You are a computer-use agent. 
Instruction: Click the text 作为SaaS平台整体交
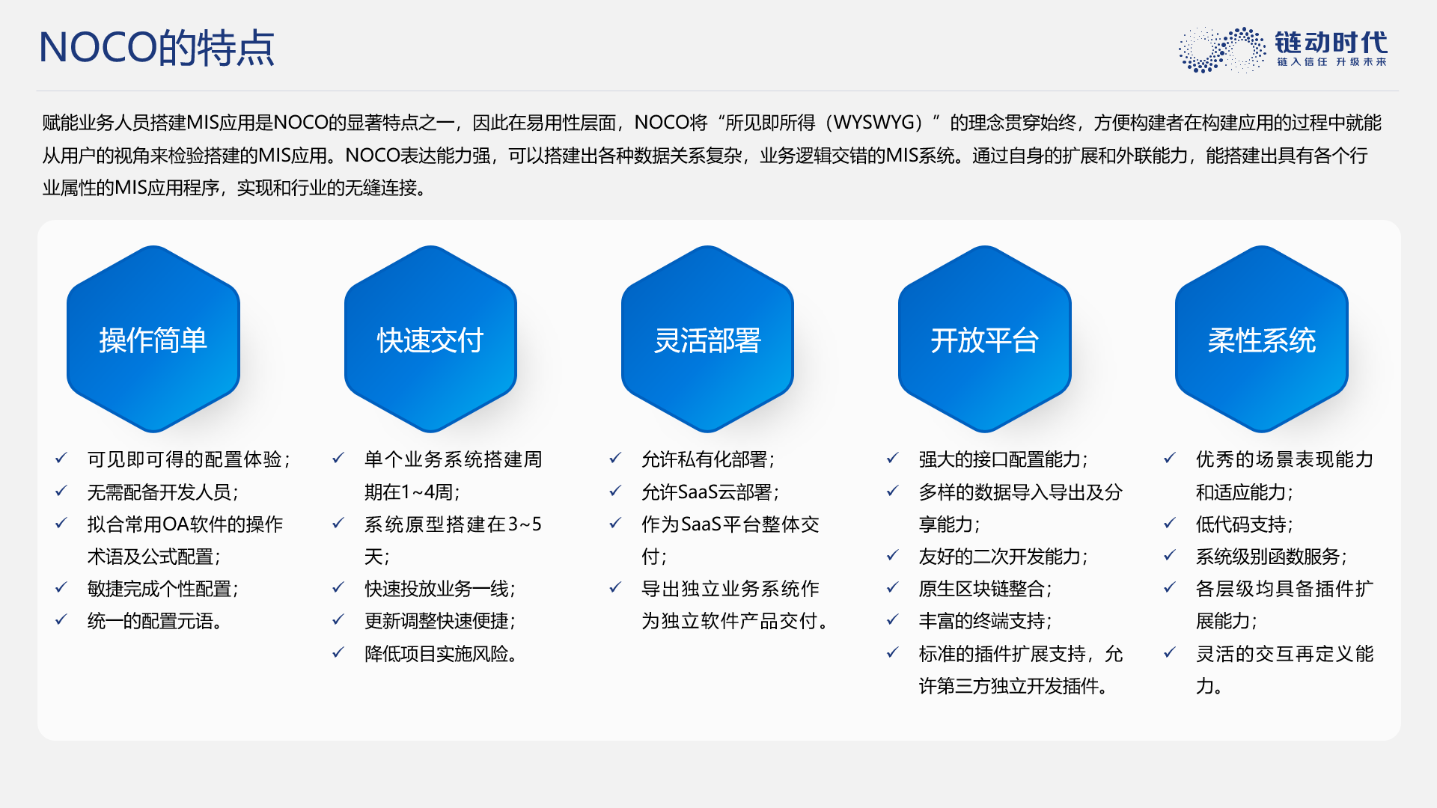click(x=730, y=524)
